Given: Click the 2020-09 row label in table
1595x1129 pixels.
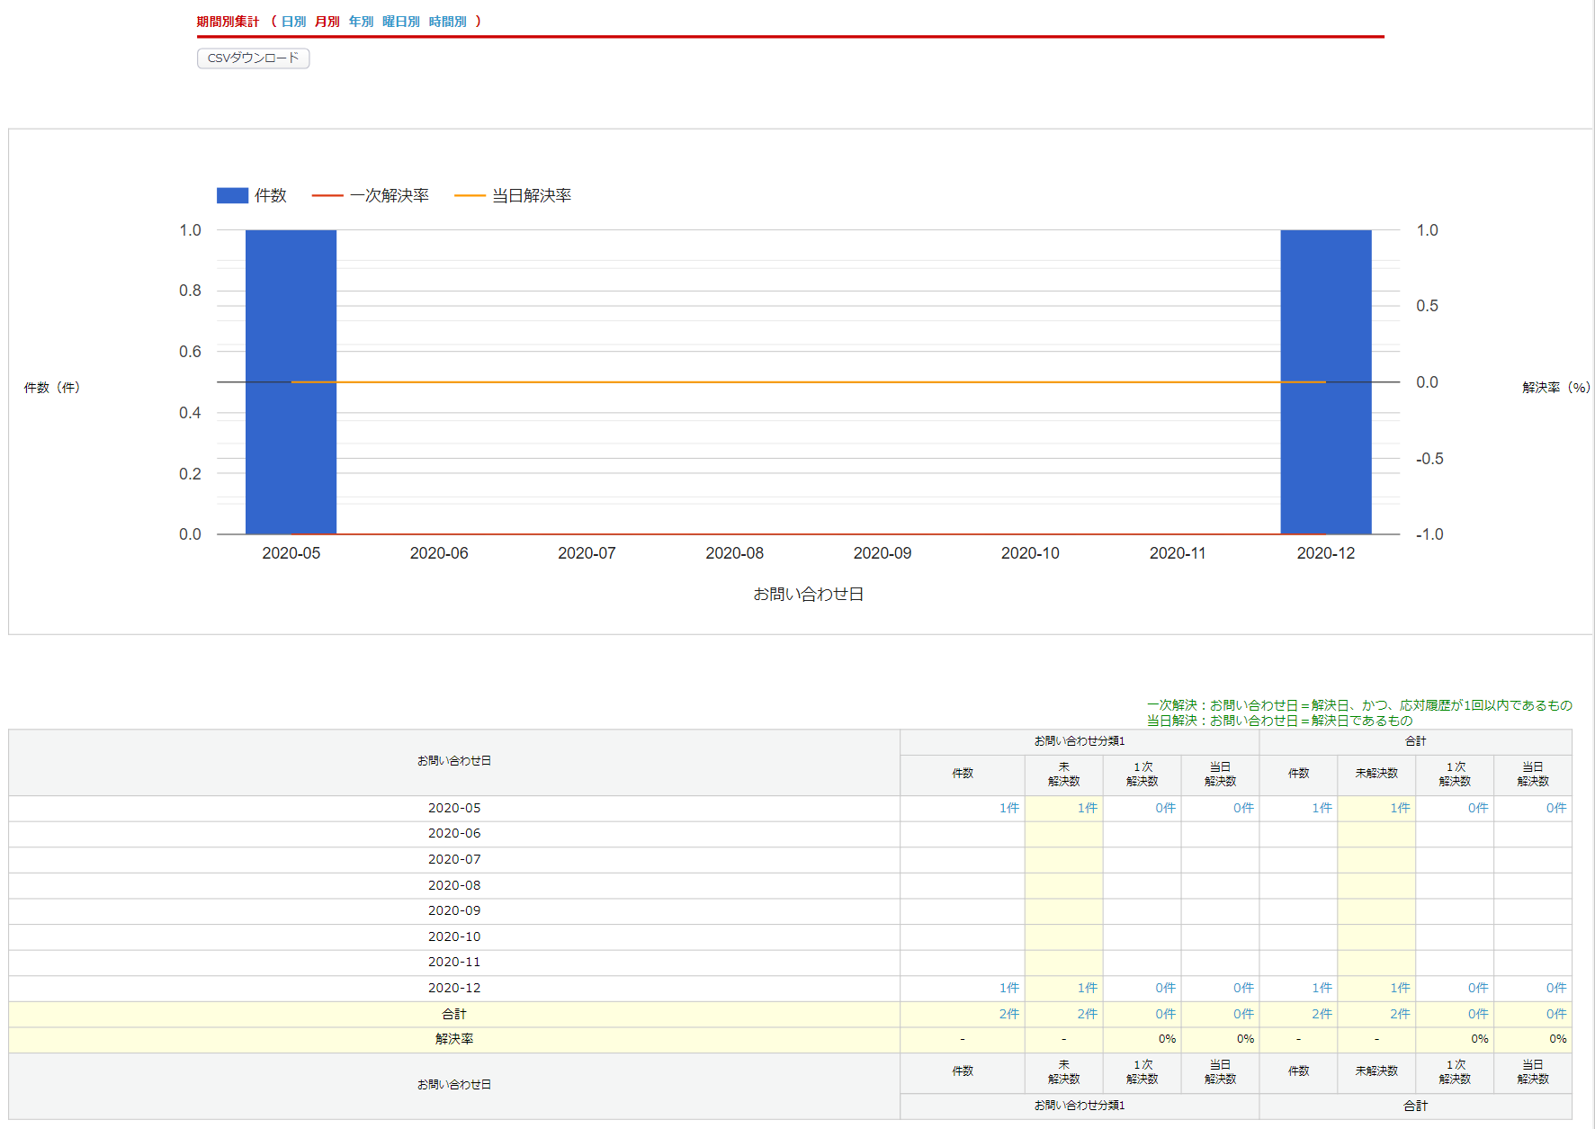Looking at the screenshot, I should [454, 910].
